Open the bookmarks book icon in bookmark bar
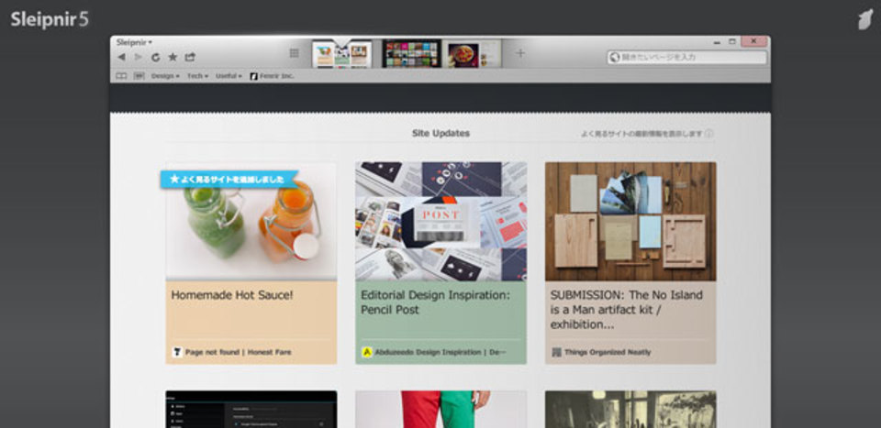Image resolution: width=881 pixels, height=428 pixels. [x=121, y=76]
